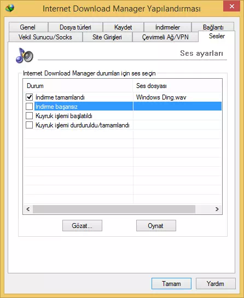244x298 pixels.
Task: Select the Kuyruk işlemi başlatıldı row
Action: pyautogui.click(x=123, y=115)
